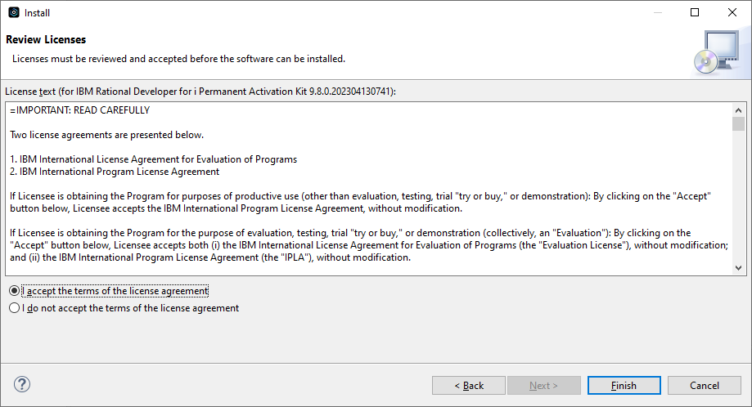Minimize the Install dialog window
This screenshot has width=752, height=407.
point(658,12)
